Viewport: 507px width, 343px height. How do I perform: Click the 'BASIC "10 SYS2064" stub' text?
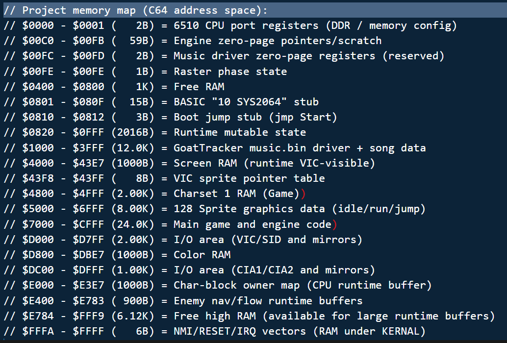tap(246, 102)
